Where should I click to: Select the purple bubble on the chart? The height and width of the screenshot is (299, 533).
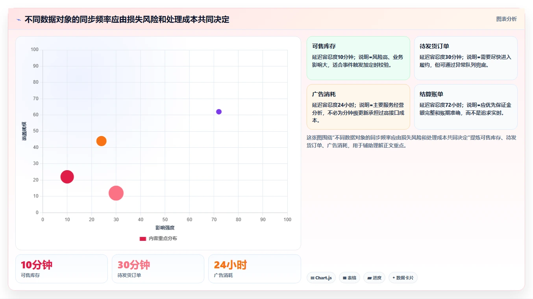point(219,112)
